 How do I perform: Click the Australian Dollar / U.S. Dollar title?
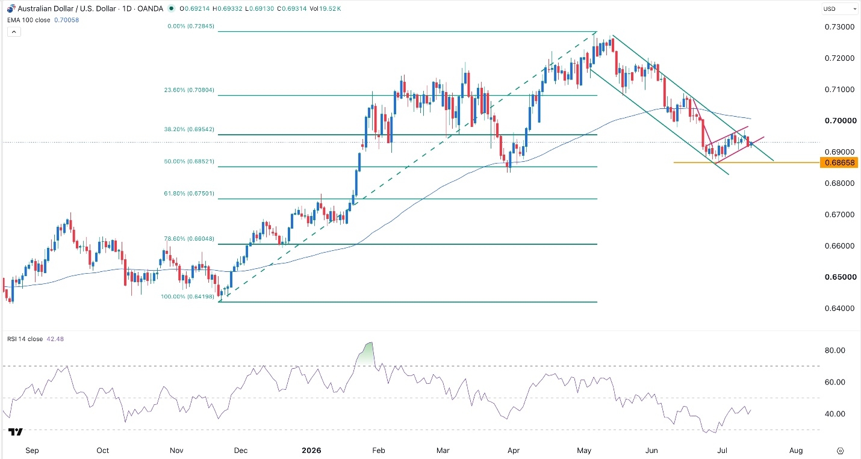click(x=66, y=9)
